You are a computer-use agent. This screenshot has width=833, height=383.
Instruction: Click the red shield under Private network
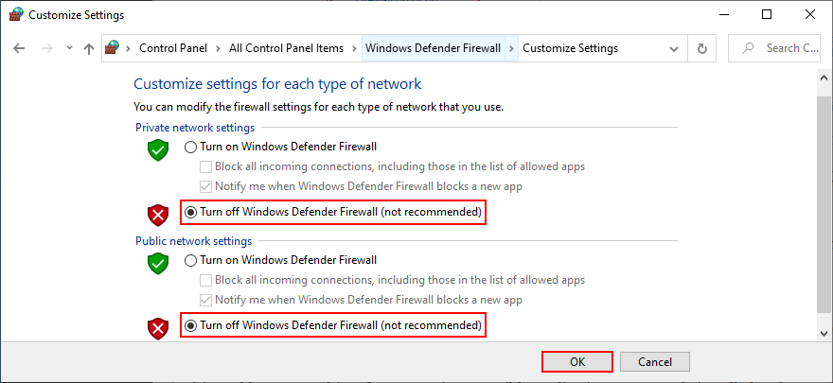(x=157, y=215)
